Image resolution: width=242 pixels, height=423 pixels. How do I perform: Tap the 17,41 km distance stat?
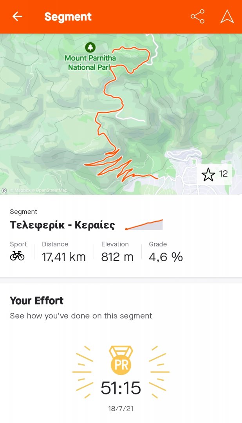coord(64,257)
